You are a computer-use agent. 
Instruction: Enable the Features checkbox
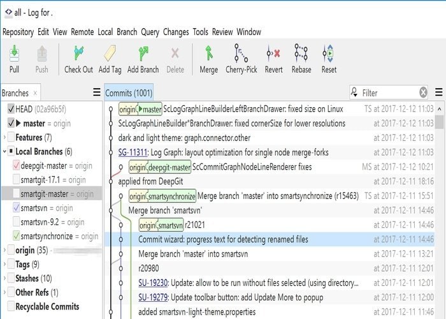click(x=11, y=137)
